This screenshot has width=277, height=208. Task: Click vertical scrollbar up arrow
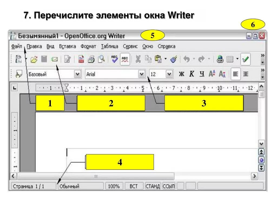[x=262, y=86]
